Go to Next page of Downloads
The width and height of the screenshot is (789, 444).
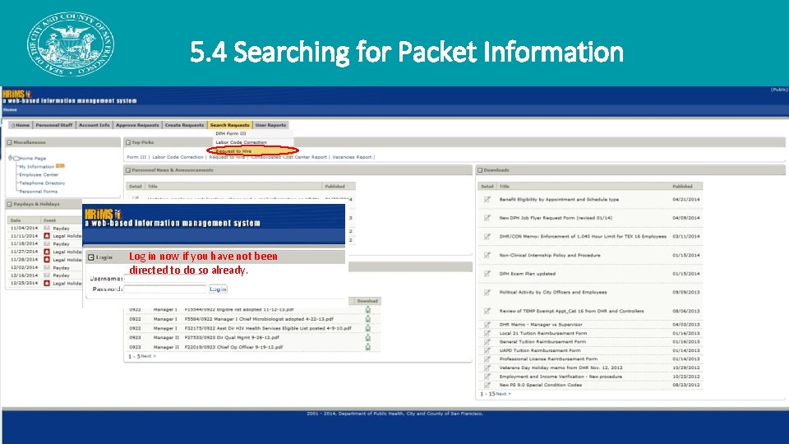coord(503,394)
